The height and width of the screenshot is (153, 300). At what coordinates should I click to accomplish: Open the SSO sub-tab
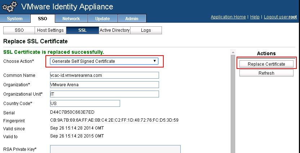coord(19,30)
